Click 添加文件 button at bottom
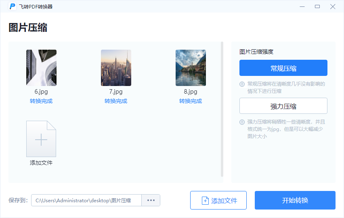Image resolution: width=344 pixels, height=218 pixels. tap(218, 200)
